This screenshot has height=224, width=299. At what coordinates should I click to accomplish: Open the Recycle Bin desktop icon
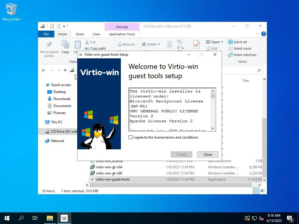11,12
